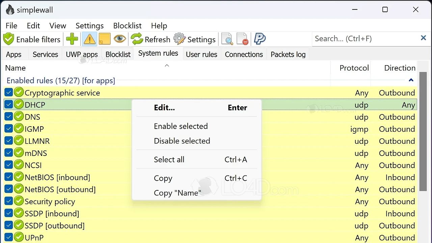The width and height of the screenshot is (432, 243).
Task: Choose Select all in context menu
Action: (197, 160)
